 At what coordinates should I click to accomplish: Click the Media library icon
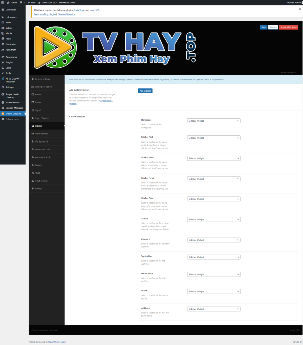click(3, 33)
